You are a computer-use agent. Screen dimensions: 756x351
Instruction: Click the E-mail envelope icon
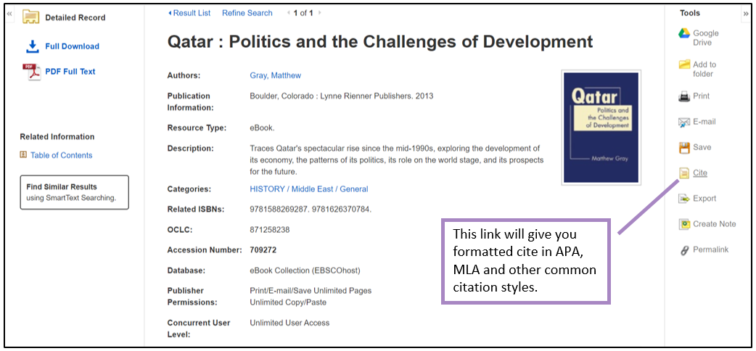point(683,122)
